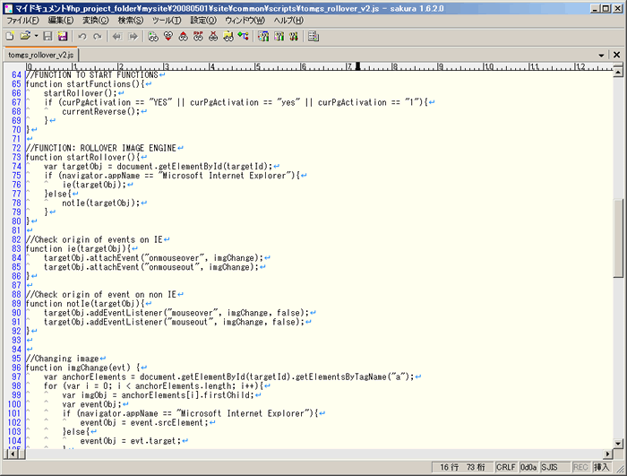Open Find with the binoculars icon

pyautogui.click(x=153, y=37)
